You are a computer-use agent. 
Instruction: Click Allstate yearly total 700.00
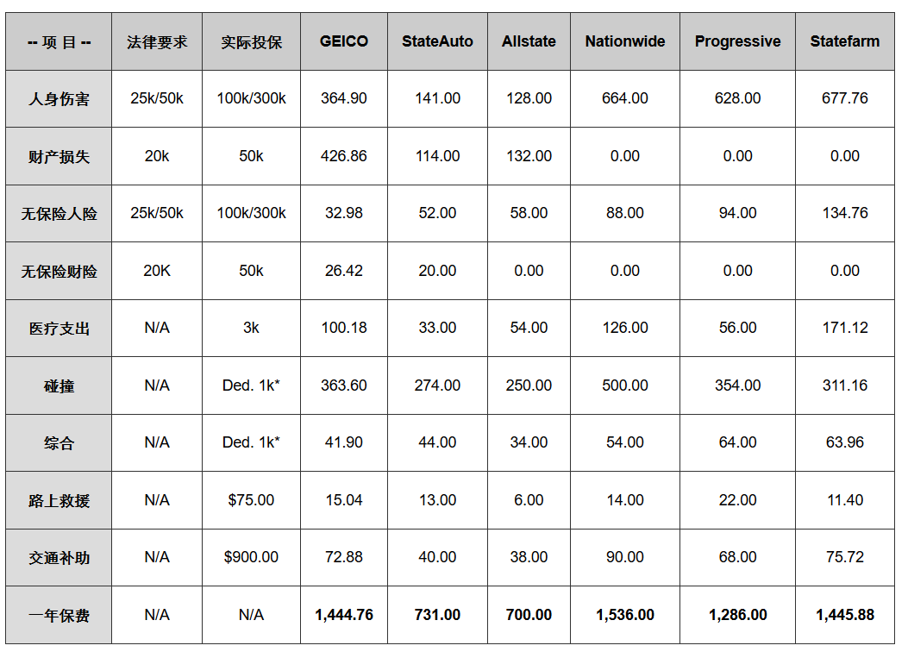(529, 615)
